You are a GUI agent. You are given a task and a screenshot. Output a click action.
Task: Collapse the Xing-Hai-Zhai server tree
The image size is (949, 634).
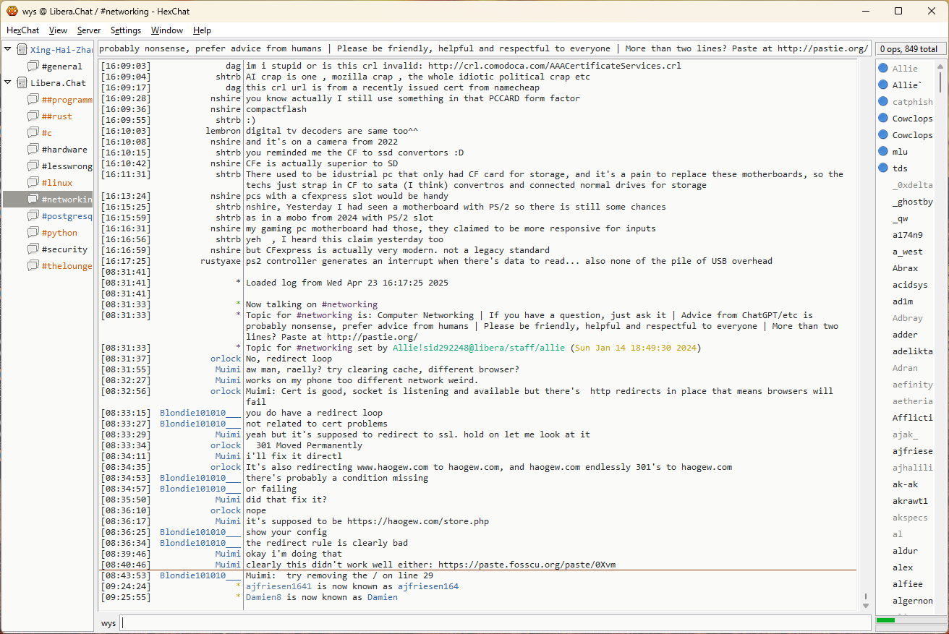[8, 50]
